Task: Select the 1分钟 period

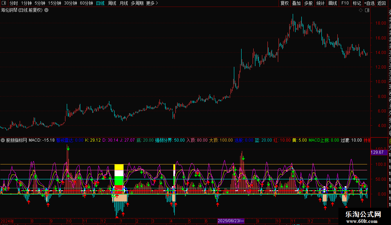Action: (x=26, y=3)
